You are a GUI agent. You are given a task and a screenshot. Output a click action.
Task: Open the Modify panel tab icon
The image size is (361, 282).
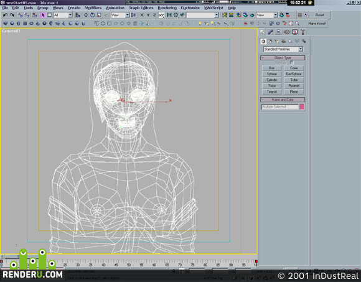pos(270,32)
